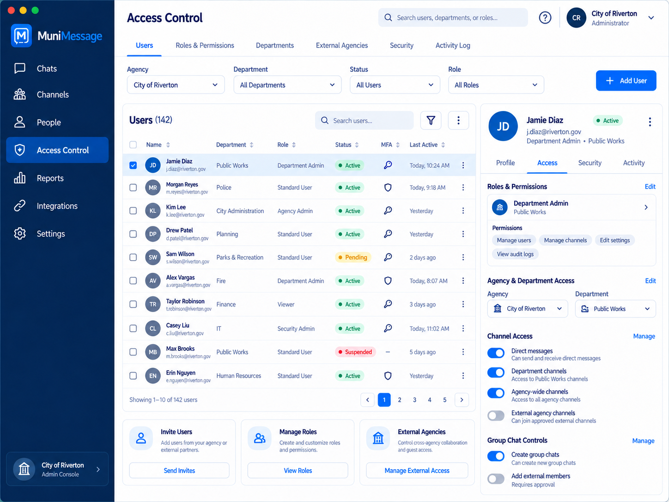Open Chats from the sidebar
Image resolution: width=669 pixels, height=502 pixels.
57,68
